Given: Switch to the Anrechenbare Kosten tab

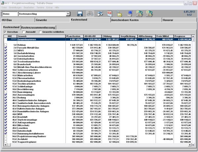Looking at the screenshot, I should coord(120,20).
